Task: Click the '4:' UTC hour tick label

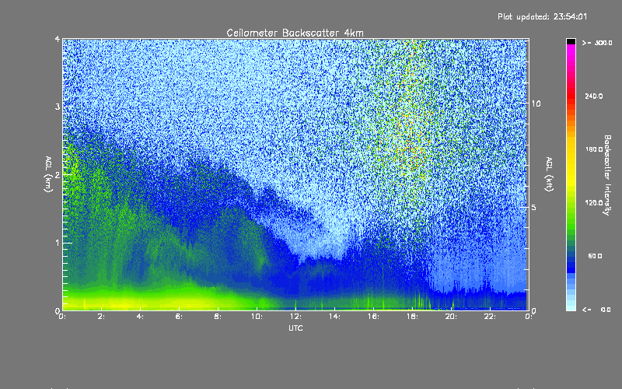Action: [x=140, y=317]
